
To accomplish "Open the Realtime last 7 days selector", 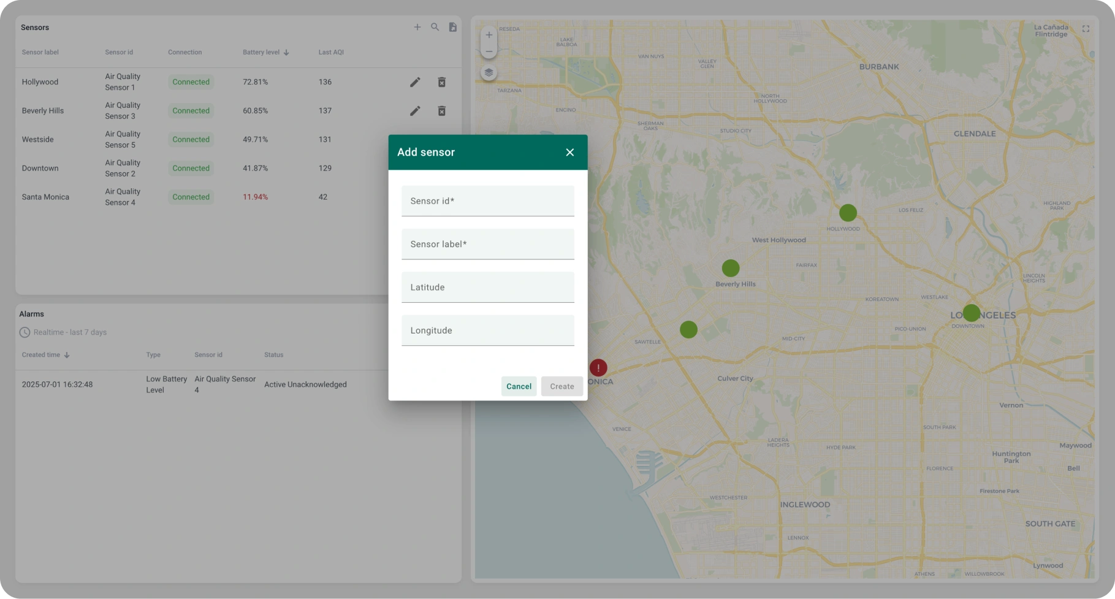I will (63, 332).
